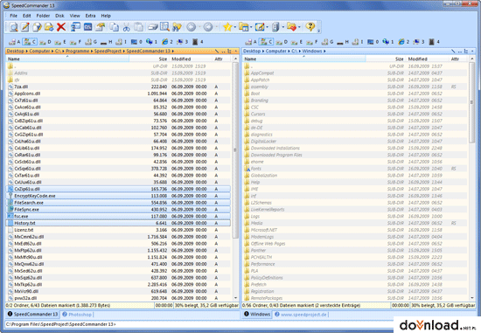The height and width of the screenshot is (333, 481).
Task: Click the pencil edit file icon
Action: point(25,27)
